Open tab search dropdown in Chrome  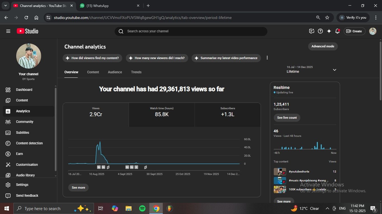click(x=5, y=6)
